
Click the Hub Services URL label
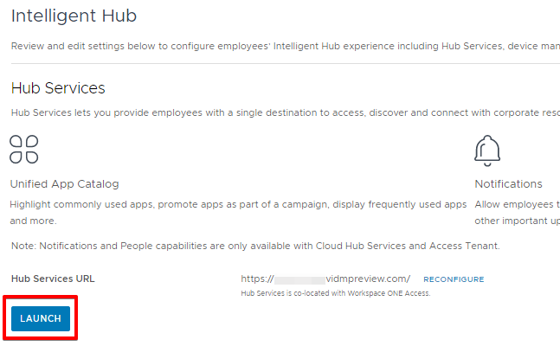click(x=53, y=279)
